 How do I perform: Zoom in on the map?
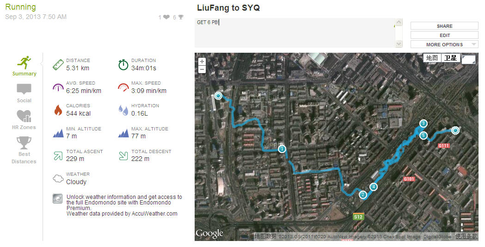coord(202,61)
